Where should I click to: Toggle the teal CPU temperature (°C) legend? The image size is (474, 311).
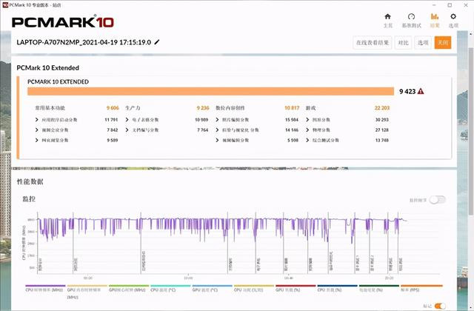click(x=170, y=289)
